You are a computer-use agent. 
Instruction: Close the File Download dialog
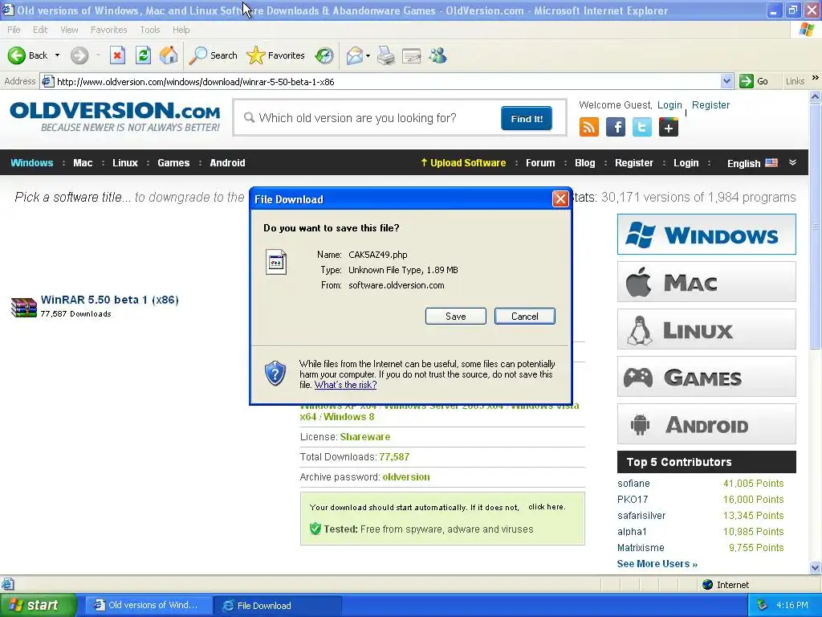[560, 199]
